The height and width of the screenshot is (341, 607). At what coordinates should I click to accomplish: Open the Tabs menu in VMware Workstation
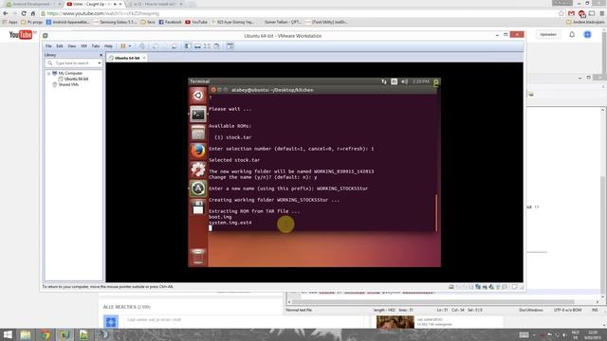tap(96, 46)
